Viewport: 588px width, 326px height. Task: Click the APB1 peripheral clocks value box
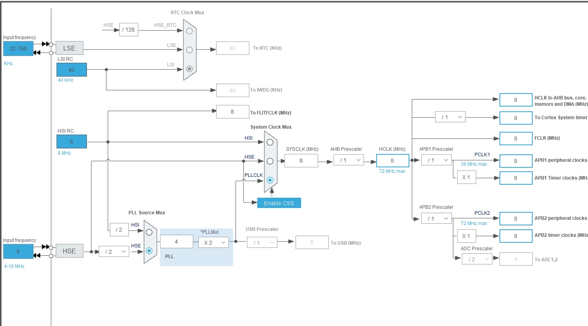point(516,161)
